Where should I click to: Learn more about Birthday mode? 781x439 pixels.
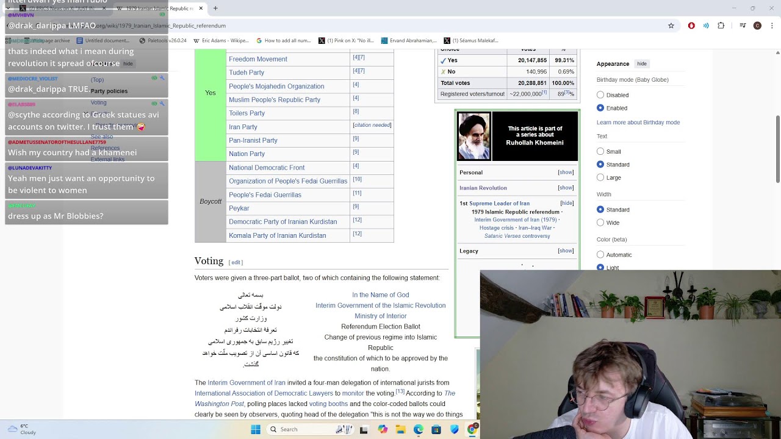[x=638, y=123]
